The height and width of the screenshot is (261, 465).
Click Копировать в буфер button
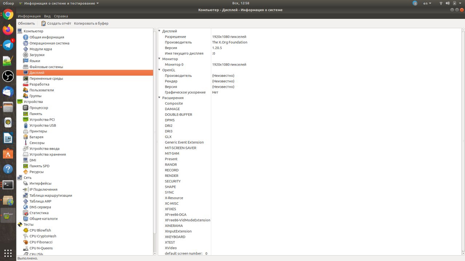91,24
